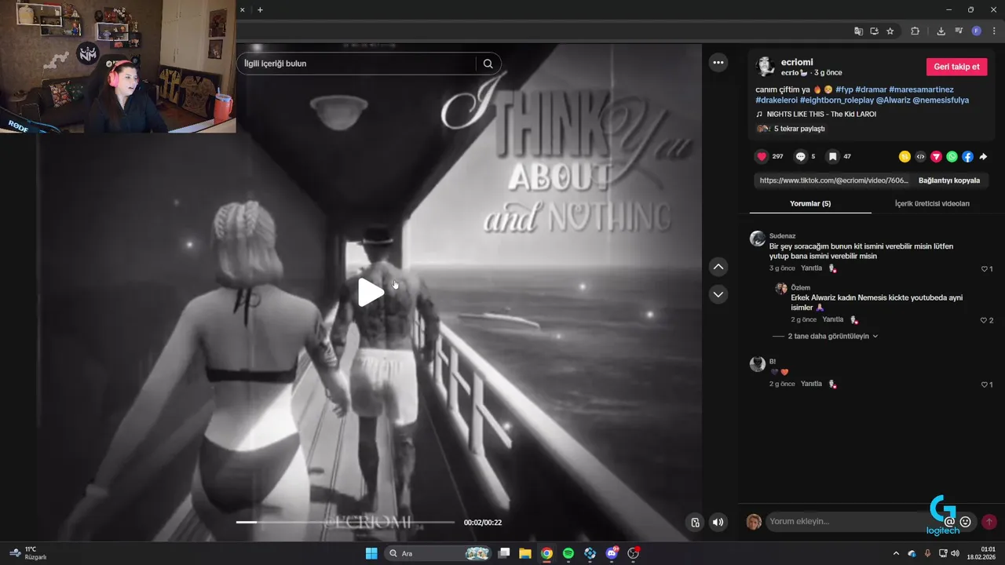The image size is (1005, 565).
Task: Open the #maresamartinez hashtag
Action: click(921, 89)
